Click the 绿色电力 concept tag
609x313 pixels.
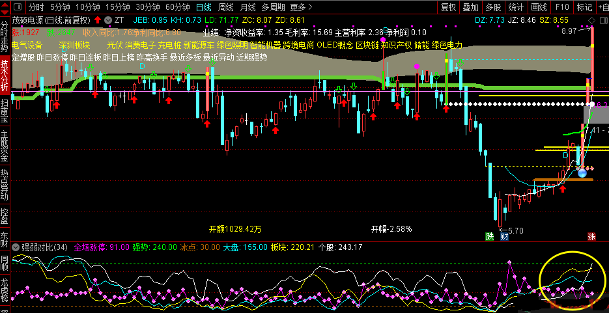447,45
